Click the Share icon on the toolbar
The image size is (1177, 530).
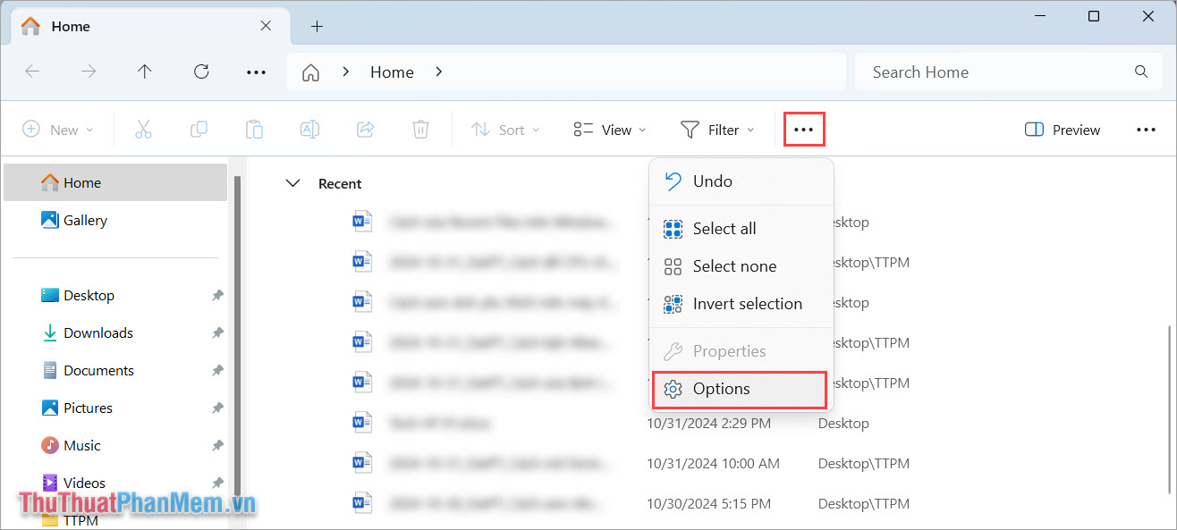[365, 129]
